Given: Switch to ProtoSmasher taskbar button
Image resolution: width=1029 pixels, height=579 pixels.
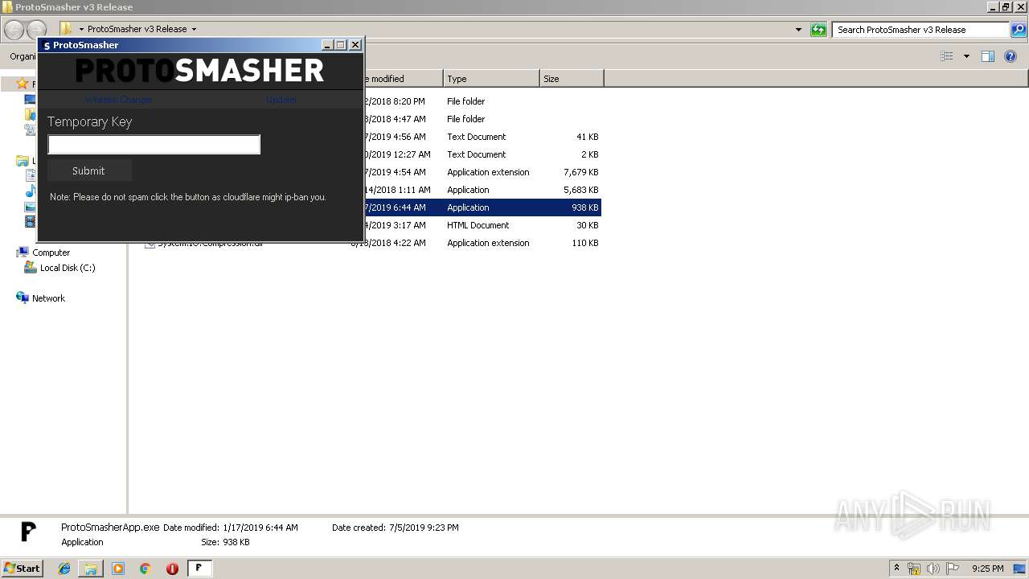Looking at the screenshot, I should (199, 569).
